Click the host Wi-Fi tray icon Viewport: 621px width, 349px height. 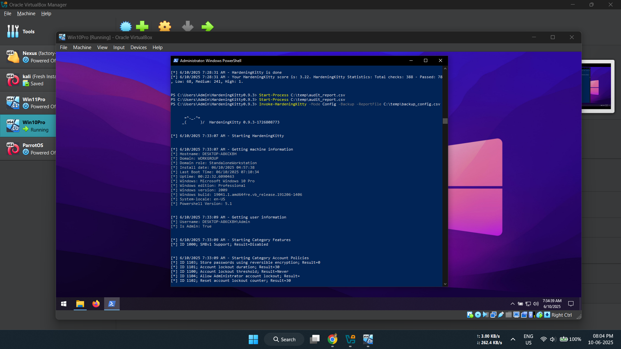(544, 339)
